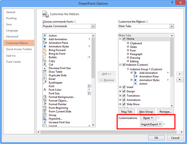Click the dialog Help question mark

coord(172,3)
